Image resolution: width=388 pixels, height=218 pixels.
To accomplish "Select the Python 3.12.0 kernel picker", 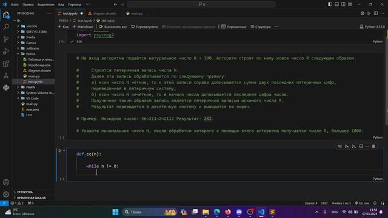I will [372, 27].
